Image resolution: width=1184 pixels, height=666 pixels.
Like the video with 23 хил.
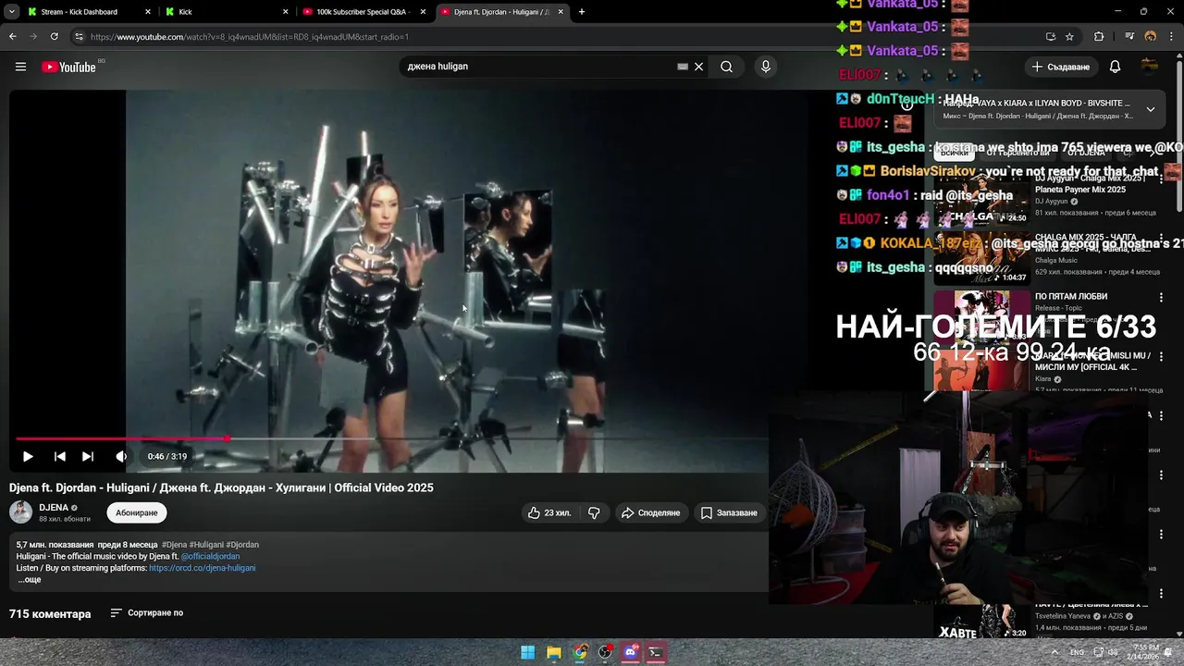pyautogui.click(x=549, y=512)
